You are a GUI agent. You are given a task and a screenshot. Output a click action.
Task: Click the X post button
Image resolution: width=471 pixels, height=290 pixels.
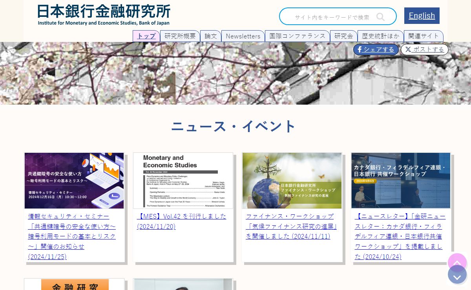(425, 49)
